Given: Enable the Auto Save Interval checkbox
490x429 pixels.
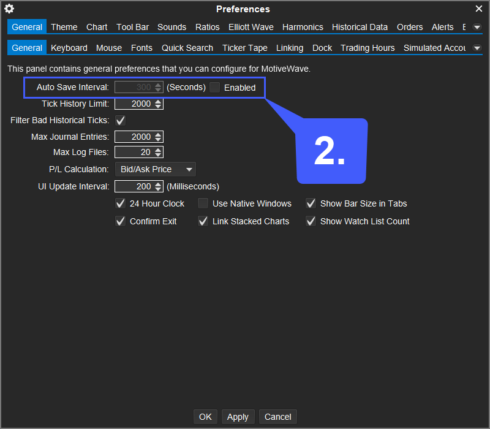Looking at the screenshot, I should (x=214, y=87).
